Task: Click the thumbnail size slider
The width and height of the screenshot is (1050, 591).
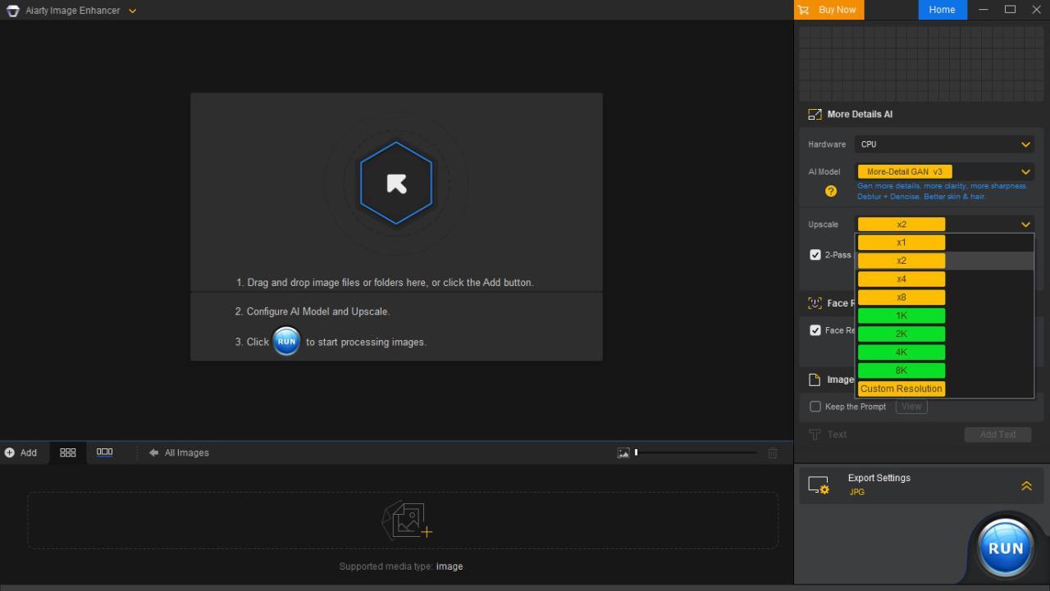Action: pyautogui.click(x=696, y=452)
